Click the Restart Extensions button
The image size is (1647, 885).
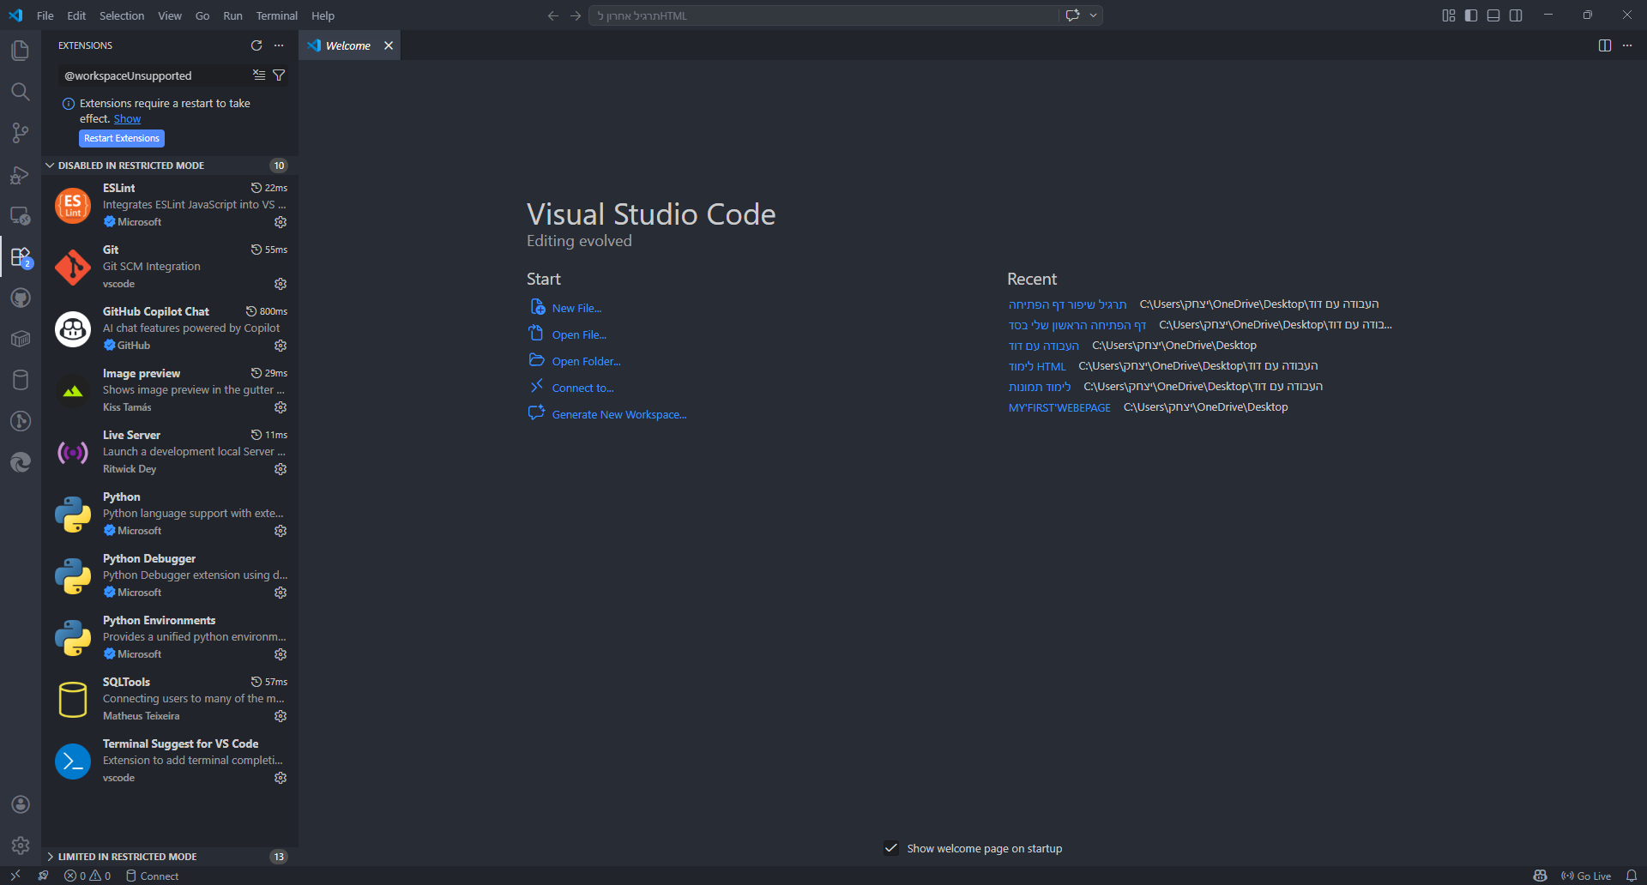[x=122, y=138]
